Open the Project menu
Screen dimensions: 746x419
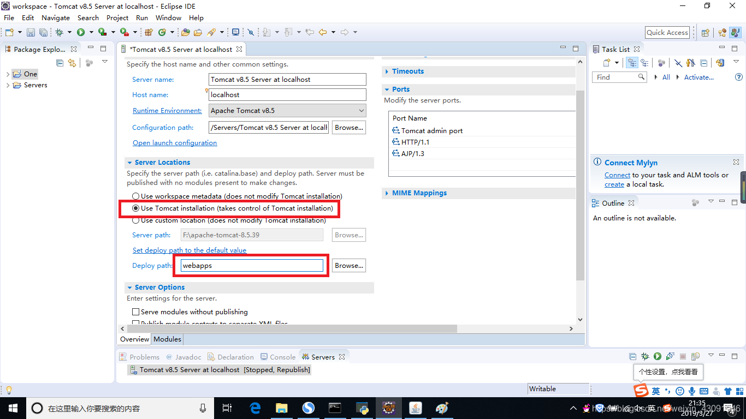(117, 17)
